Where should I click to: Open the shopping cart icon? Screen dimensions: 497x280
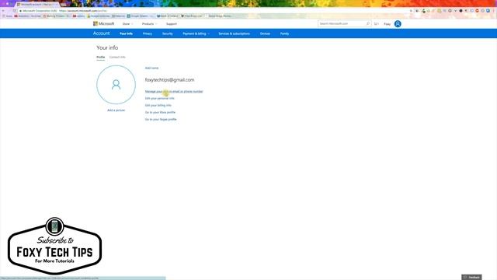[x=376, y=24]
